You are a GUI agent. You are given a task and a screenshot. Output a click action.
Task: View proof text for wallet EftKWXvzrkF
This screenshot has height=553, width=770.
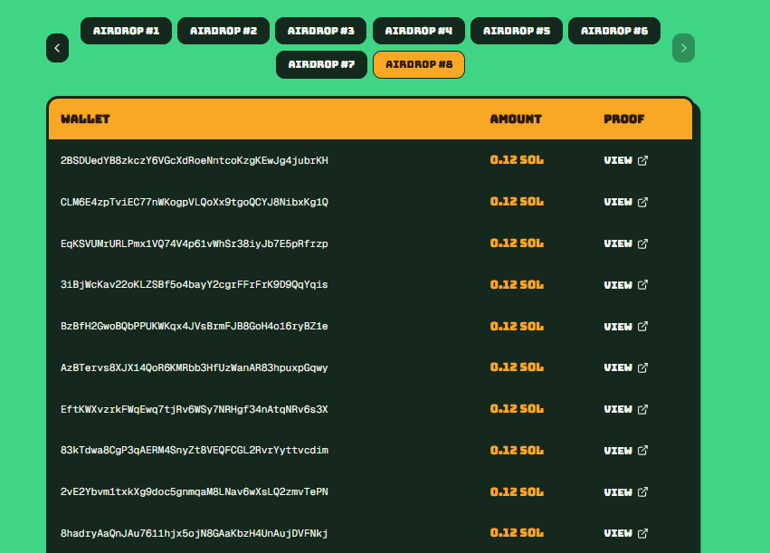618,409
